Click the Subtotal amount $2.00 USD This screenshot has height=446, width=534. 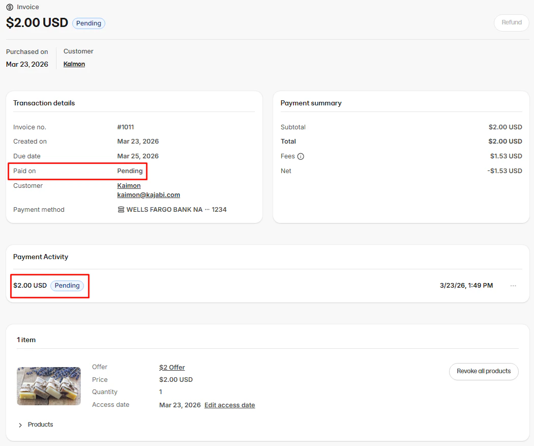(505, 127)
